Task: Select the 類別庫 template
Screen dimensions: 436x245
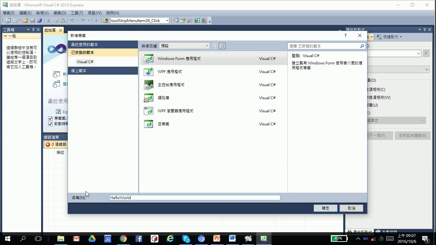Action: (x=214, y=98)
